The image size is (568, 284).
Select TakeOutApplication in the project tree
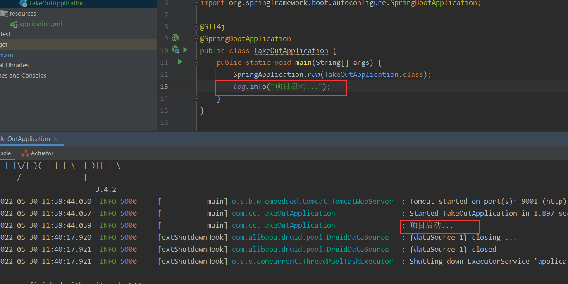(x=57, y=3)
